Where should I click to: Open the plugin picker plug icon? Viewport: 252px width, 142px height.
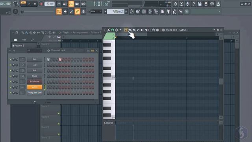(168, 11)
